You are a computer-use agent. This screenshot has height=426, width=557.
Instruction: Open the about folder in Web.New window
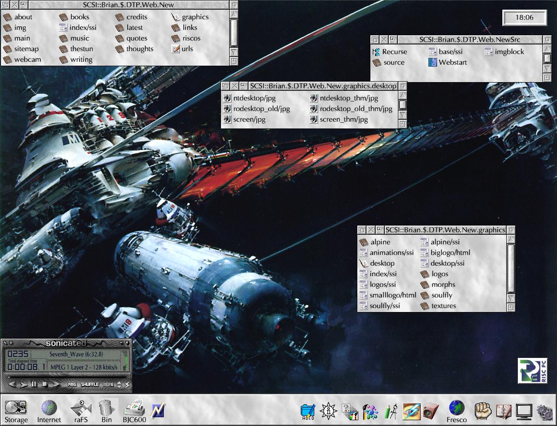[x=18, y=17]
